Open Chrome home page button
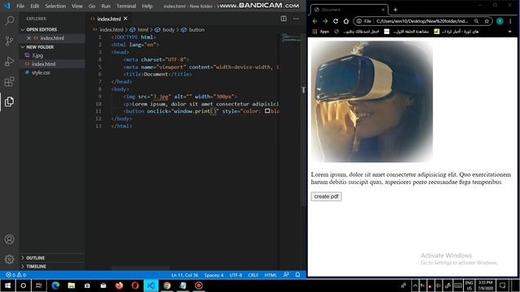Image resolution: width=520 pixels, height=292 pixels. [x=346, y=21]
